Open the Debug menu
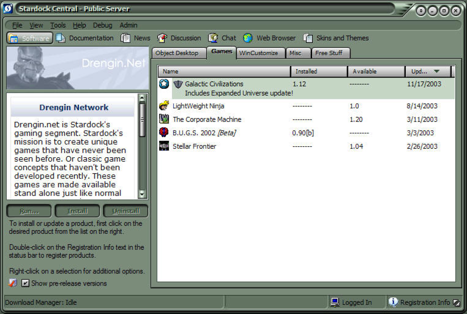Image resolution: width=467 pixels, height=314 pixels. [103, 25]
